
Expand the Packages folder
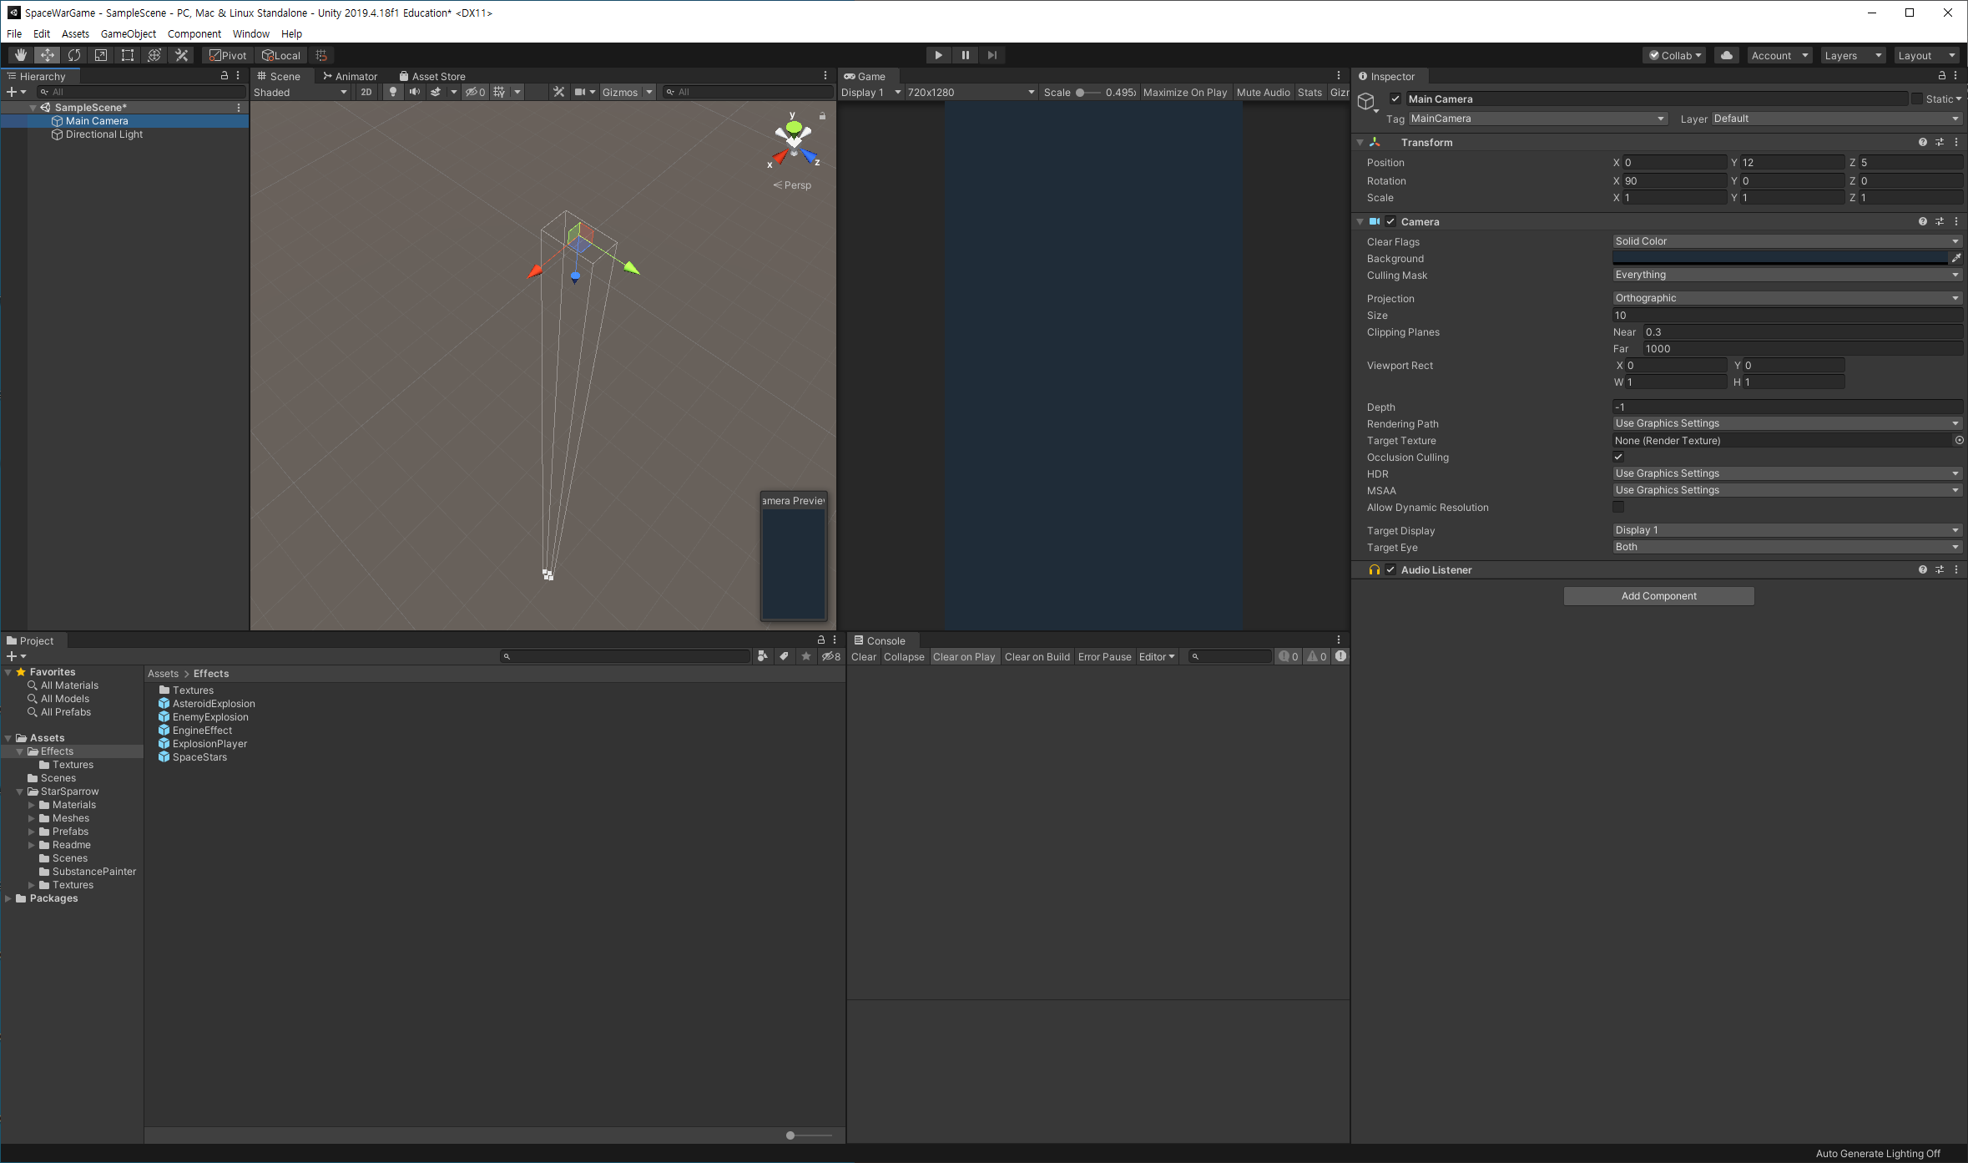coord(8,898)
